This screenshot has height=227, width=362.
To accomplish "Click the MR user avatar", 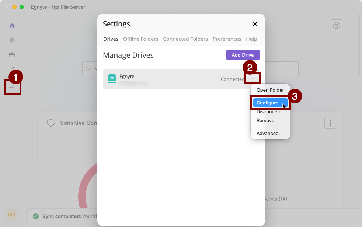I will (12, 215).
